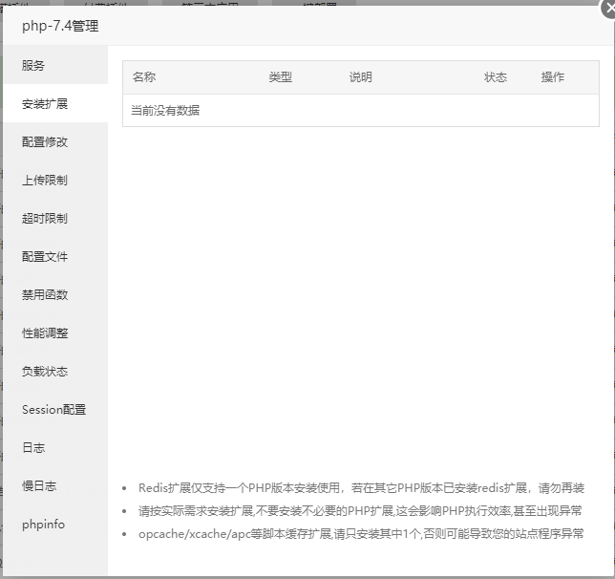Select the 安装扩展 tab
Screen dimensions: 615x579
[55, 103]
